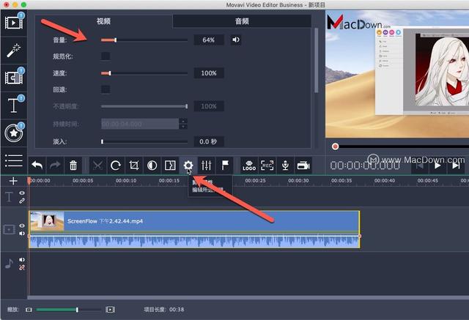469x320 pixels.
Task: Click the 0.0 秒 fade-in field
Action: [209, 141]
